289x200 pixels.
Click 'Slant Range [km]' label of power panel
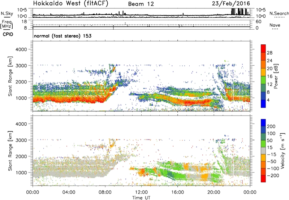10,76
